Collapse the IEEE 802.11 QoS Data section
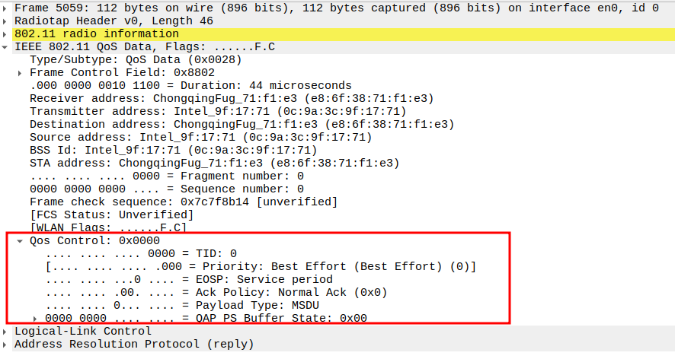The width and height of the screenshot is (675, 359). tap(7, 46)
